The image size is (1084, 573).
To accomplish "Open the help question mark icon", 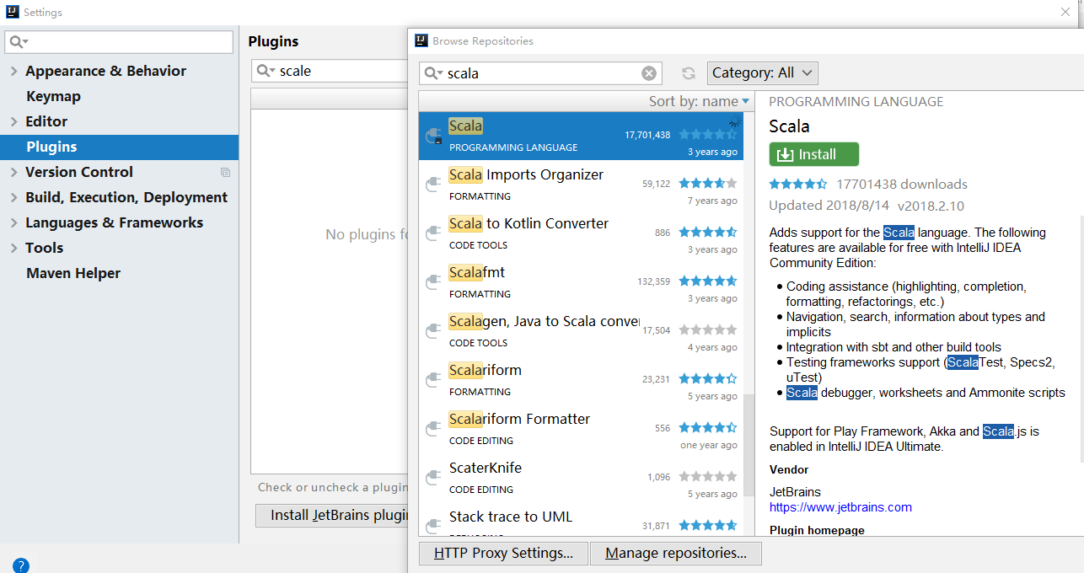I will click(x=21, y=565).
